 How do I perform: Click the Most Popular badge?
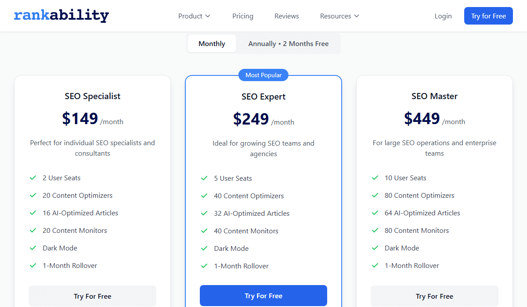263,75
